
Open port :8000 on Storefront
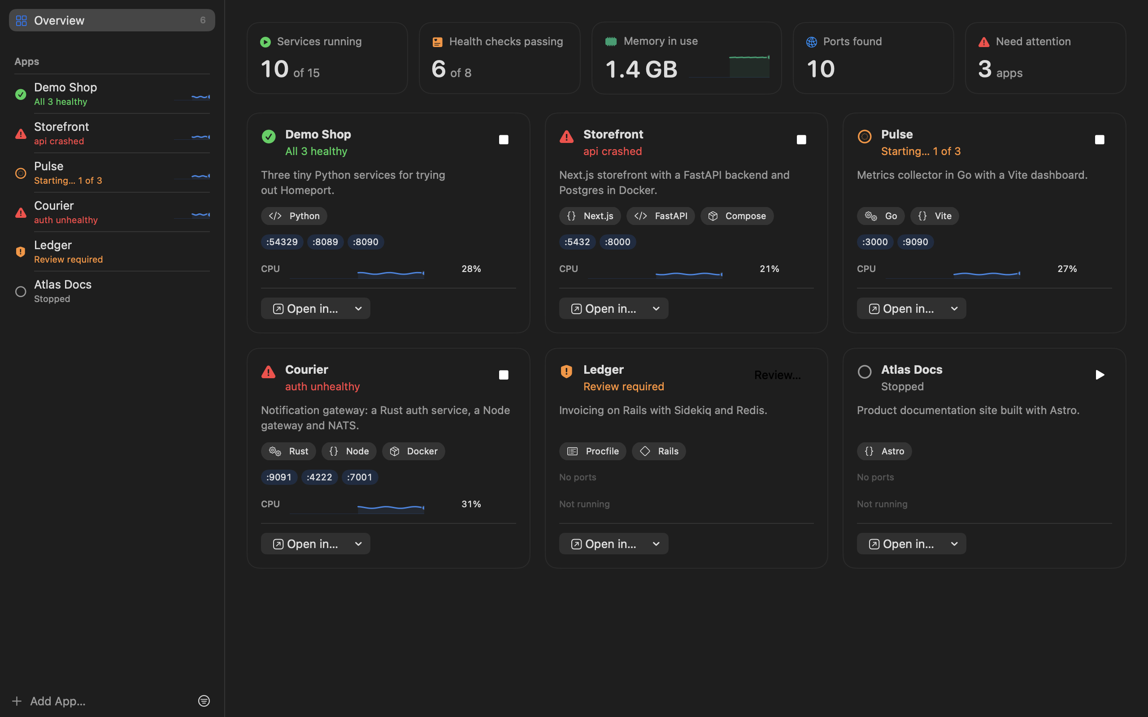pos(617,242)
